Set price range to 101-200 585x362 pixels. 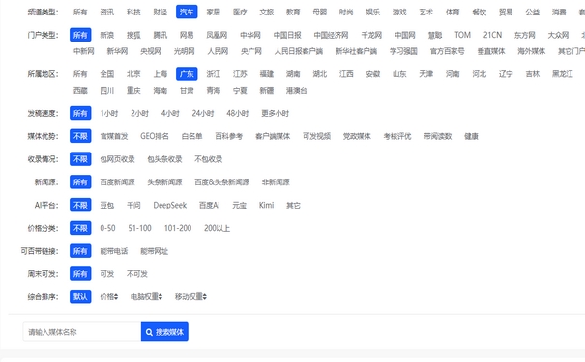coord(178,228)
